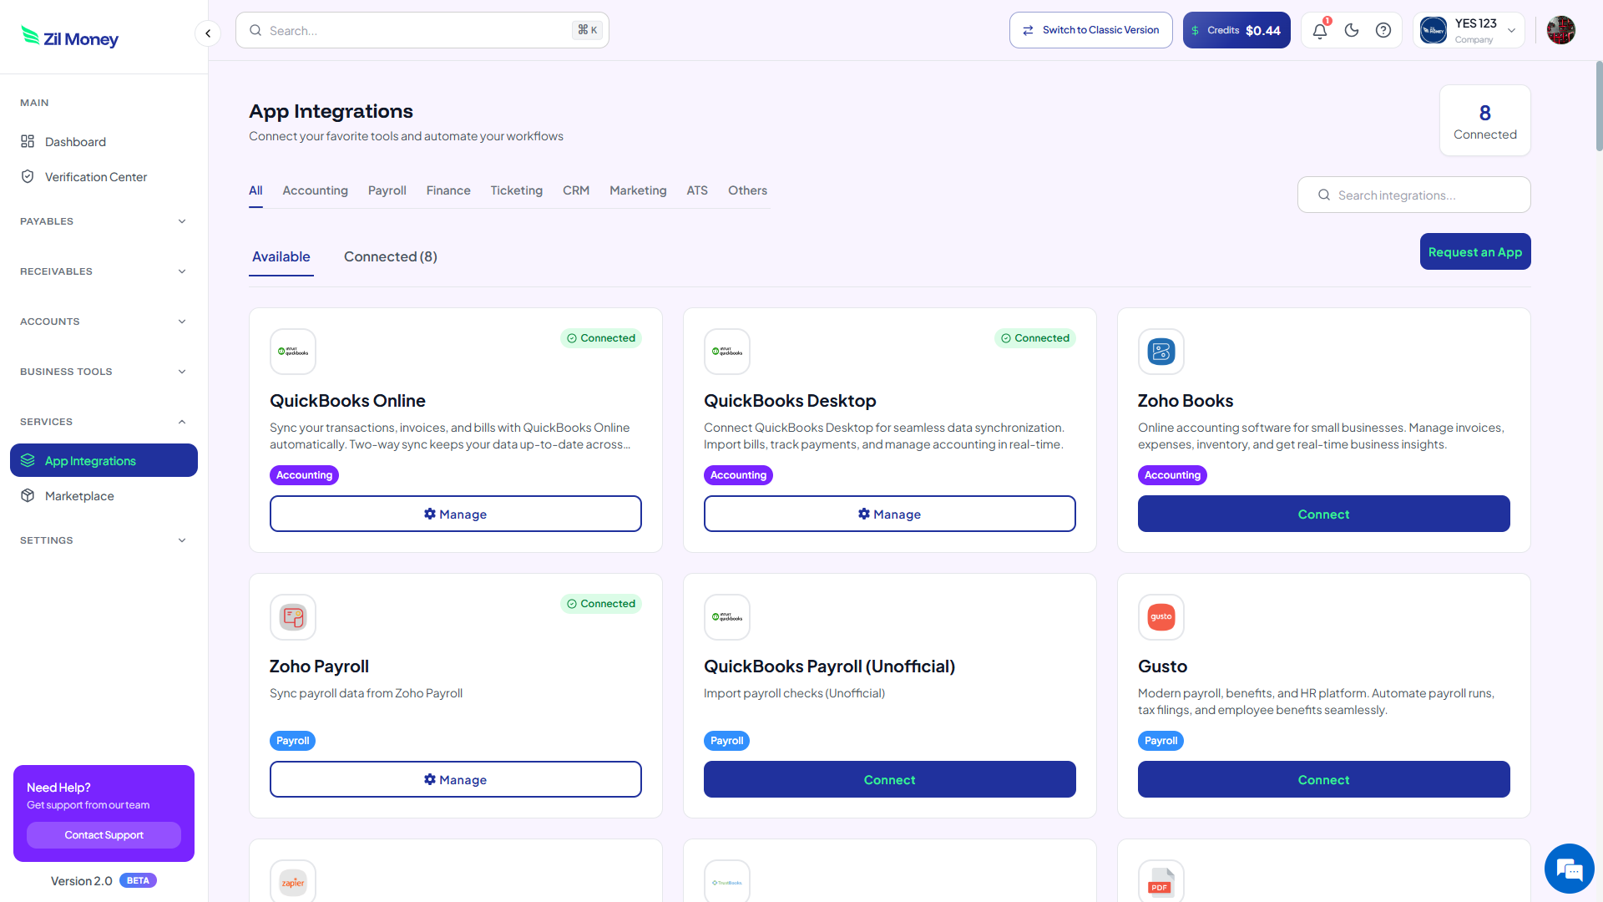This screenshot has height=902, width=1603.
Task: Open Dashboard in the sidebar
Action: coord(104,141)
